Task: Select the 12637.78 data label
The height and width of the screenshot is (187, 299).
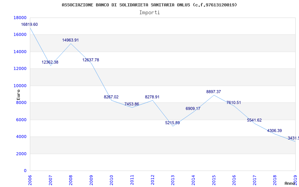Action: coord(91,60)
